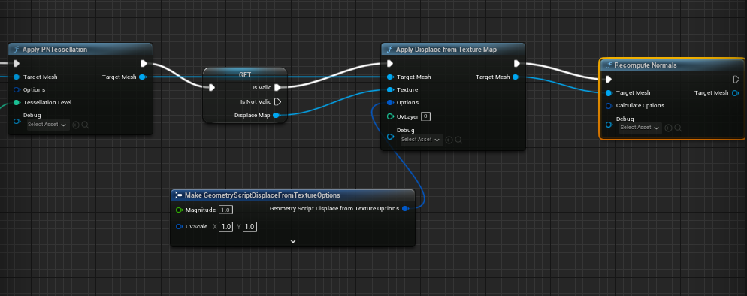
Task: Click the Debug pin on Recompute Normals
Action: pos(609,125)
